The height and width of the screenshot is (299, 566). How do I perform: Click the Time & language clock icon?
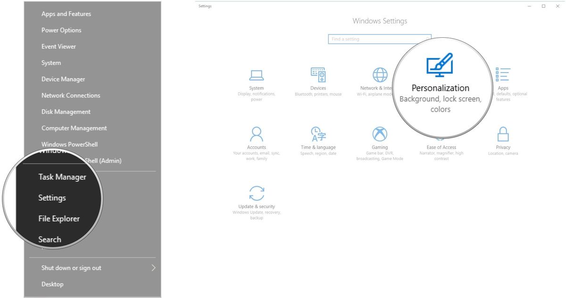pos(318,134)
